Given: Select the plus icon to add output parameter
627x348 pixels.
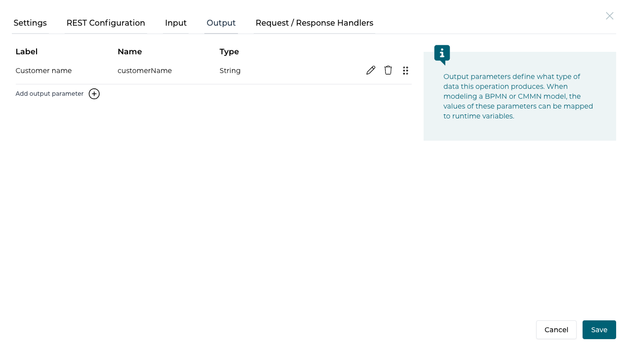Looking at the screenshot, I should (x=94, y=93).
